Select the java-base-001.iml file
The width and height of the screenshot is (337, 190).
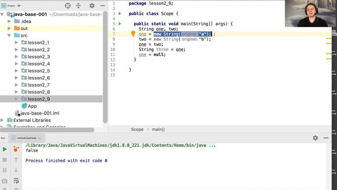coord(37,113)
